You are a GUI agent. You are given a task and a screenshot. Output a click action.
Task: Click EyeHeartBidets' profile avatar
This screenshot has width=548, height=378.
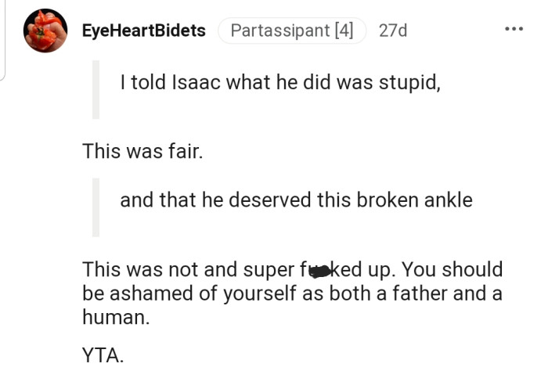[45, 31]
